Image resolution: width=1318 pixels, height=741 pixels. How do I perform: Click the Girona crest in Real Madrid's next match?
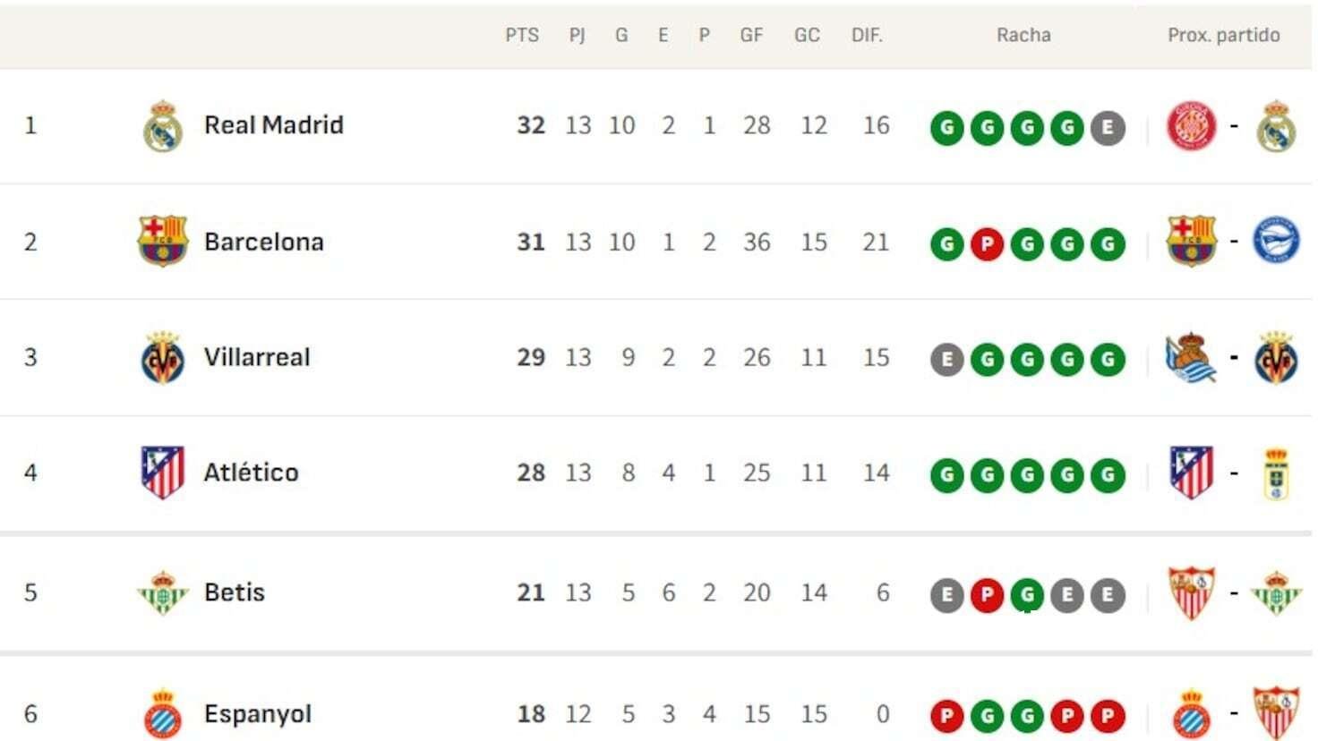point(1191,126)
